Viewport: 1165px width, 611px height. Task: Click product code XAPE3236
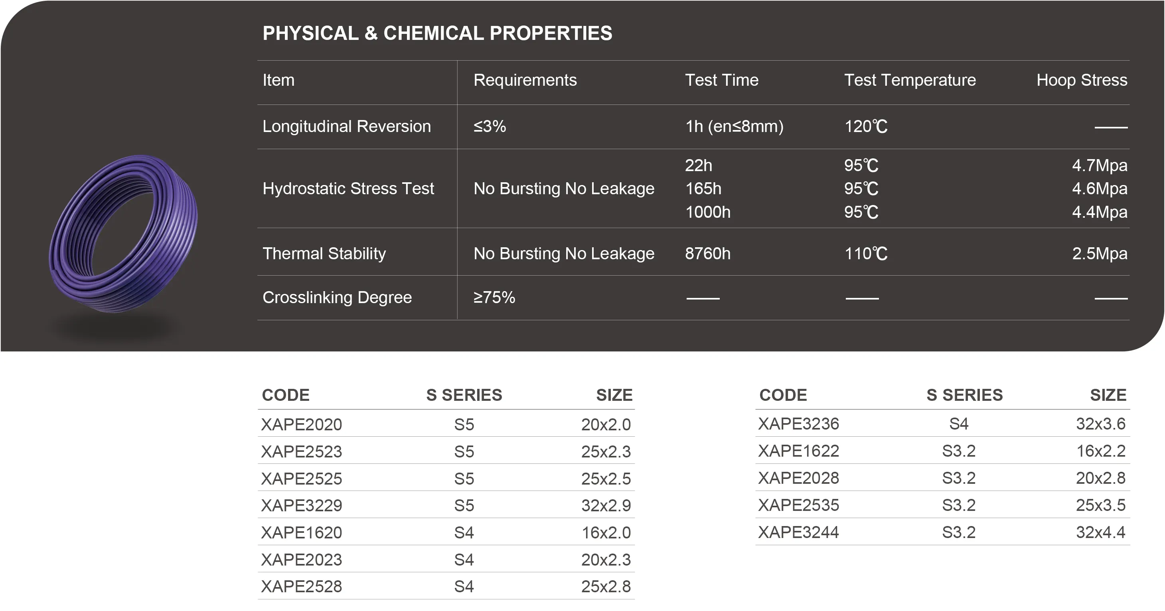coord(798,424)
